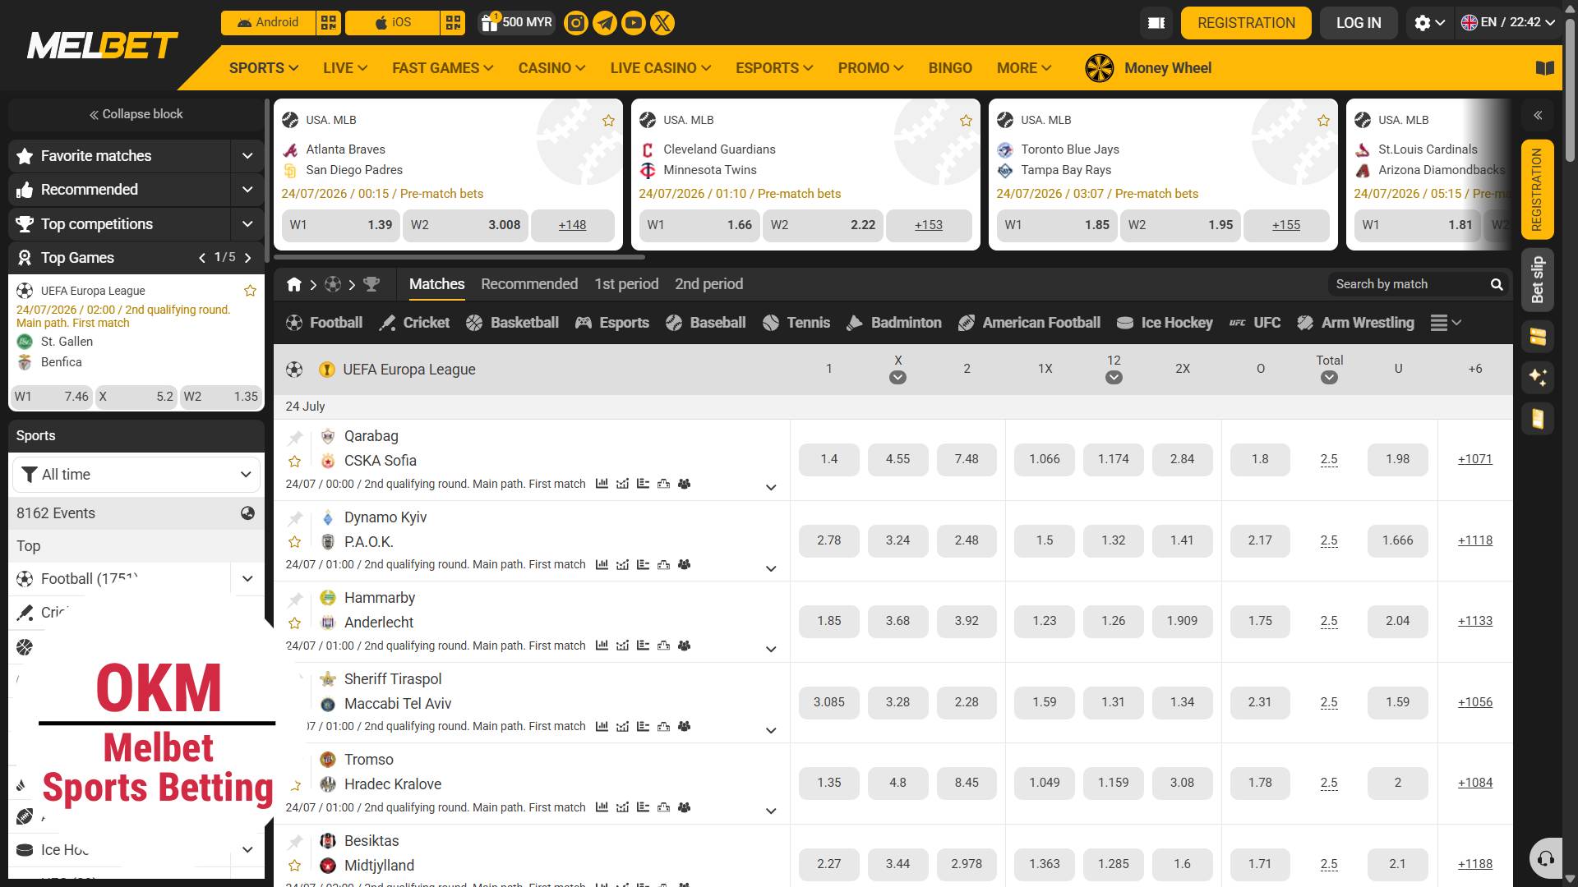
Task: Open the language EN dropdown
Action: pos(1508,23)
